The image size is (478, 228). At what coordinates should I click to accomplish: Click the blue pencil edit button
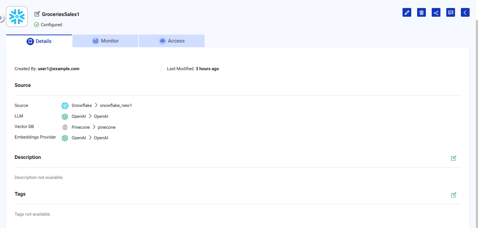tap(407, 13)
